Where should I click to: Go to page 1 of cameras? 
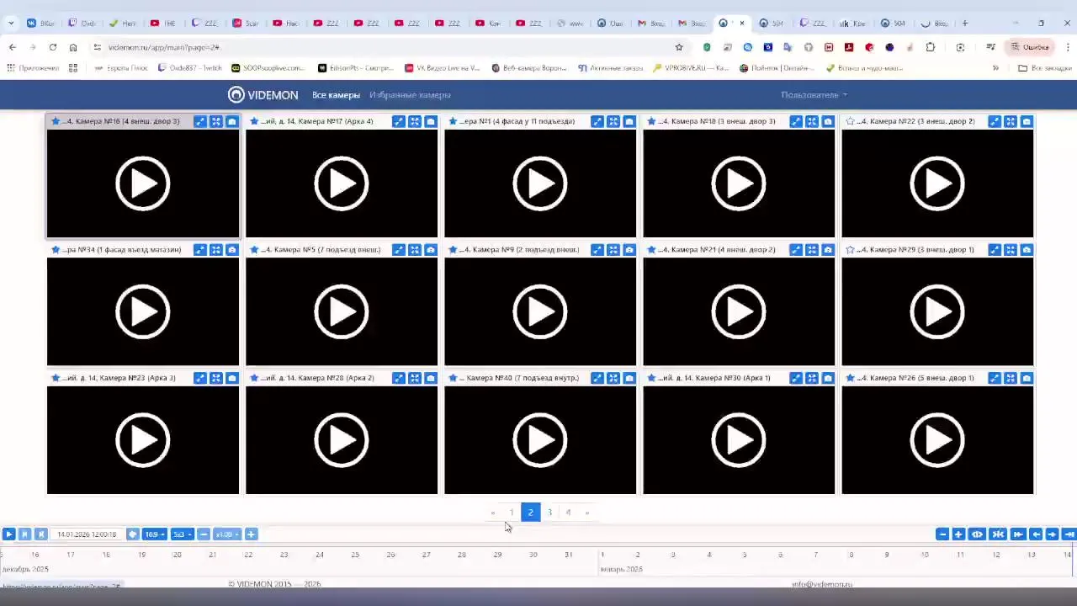(x=512, y=513)
